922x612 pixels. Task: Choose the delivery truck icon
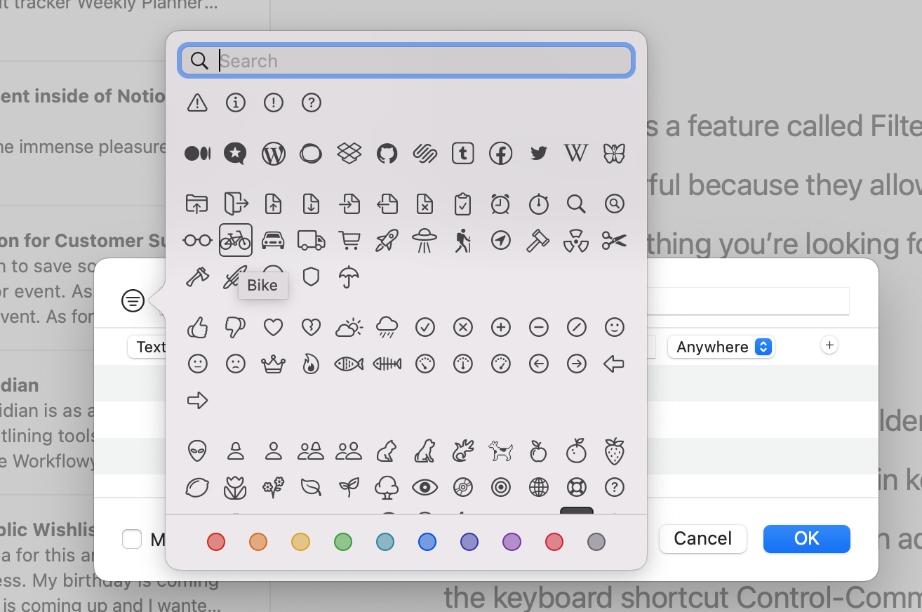pos(312,241)
